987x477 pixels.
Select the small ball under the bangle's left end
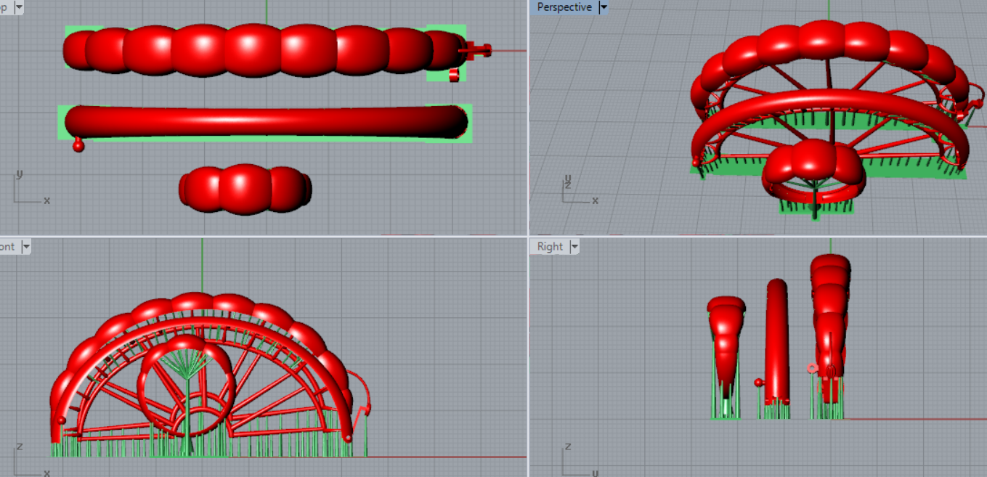click(x=78, y=146)
